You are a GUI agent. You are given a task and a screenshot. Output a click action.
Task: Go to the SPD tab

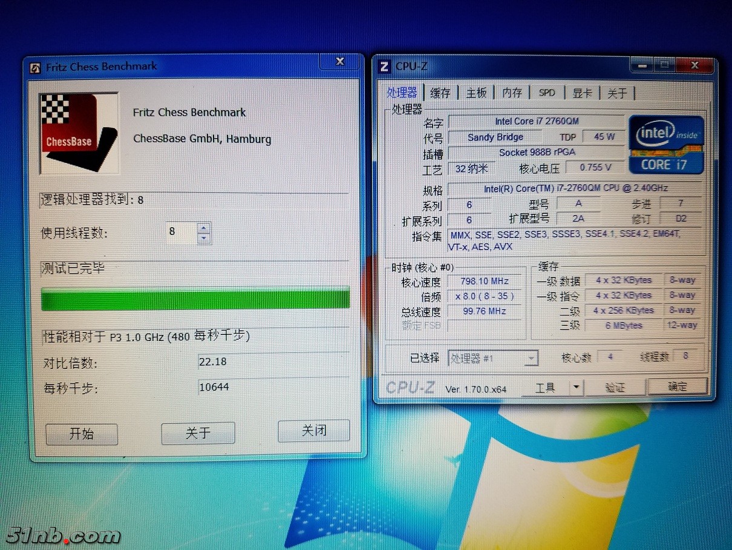[547, 93]
